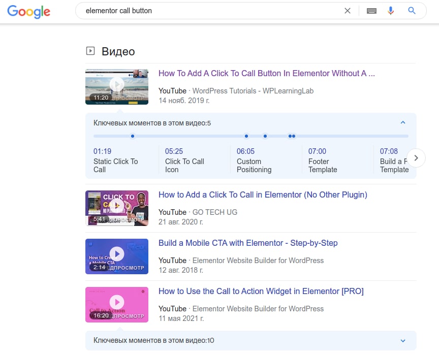Screen dimensions: 439x355
Task: Click the 'GO TECH UG' channel text
Action: pyautogui.click(x=215, y=212)
